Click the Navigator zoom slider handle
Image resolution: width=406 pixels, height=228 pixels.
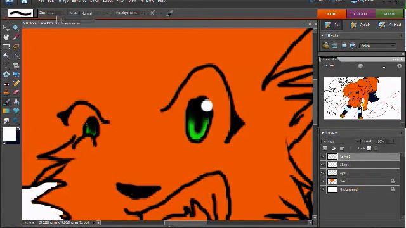[384, 67]
